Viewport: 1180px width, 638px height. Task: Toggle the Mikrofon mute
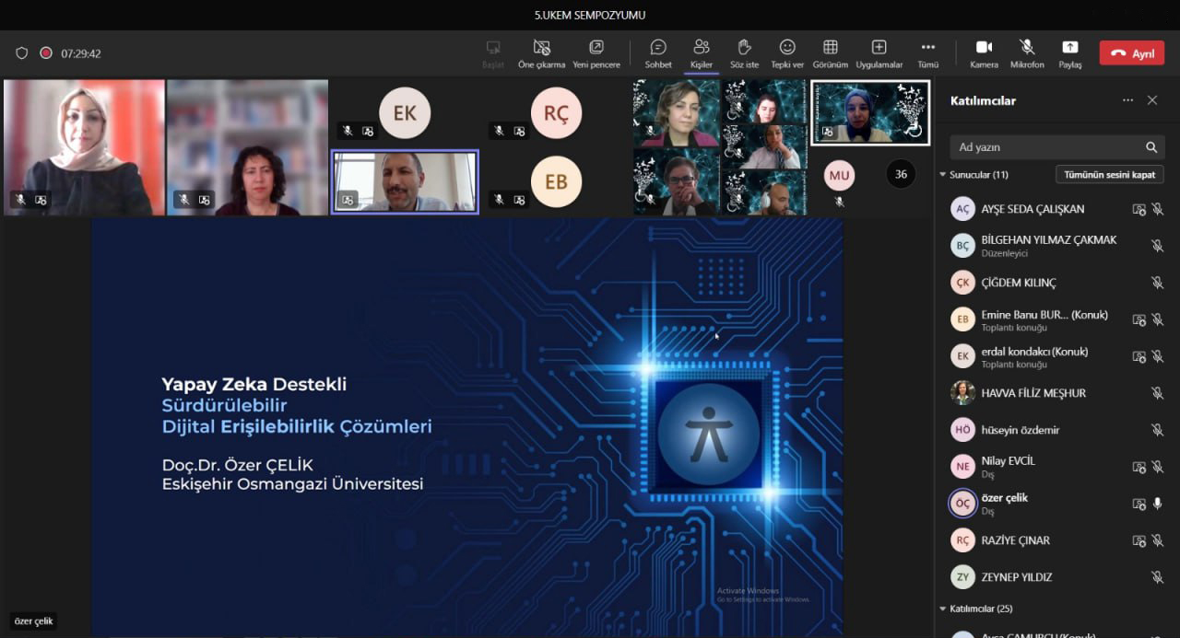(x=1027, y=53)
